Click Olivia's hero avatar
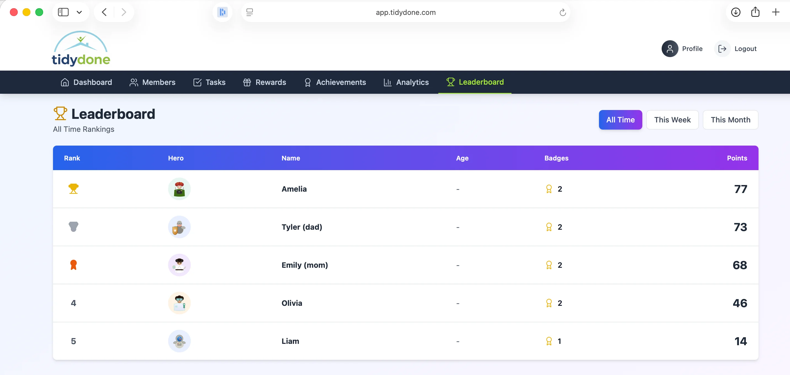This screenshot has height=375, width=790. 179,303
